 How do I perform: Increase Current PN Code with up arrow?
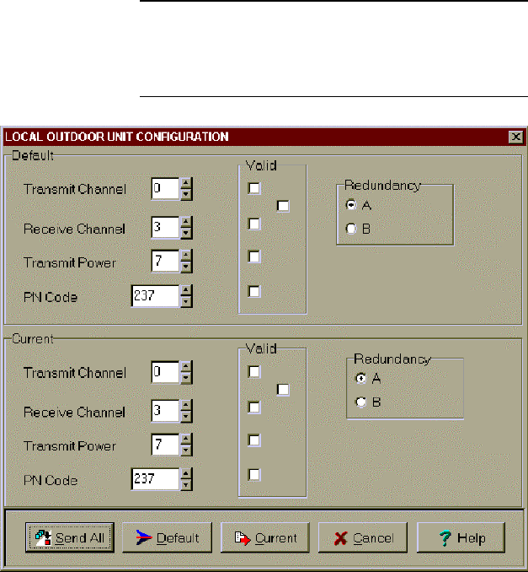(186, 474)
